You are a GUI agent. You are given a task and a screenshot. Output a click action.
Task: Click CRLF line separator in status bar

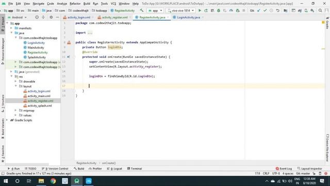click(x=266, y=174)
